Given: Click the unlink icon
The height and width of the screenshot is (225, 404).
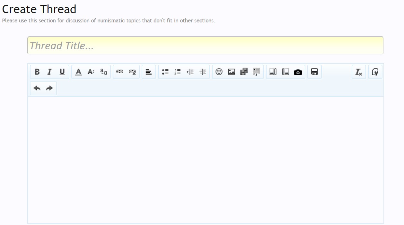Looking at the screenshot, I should coord(132,72).
